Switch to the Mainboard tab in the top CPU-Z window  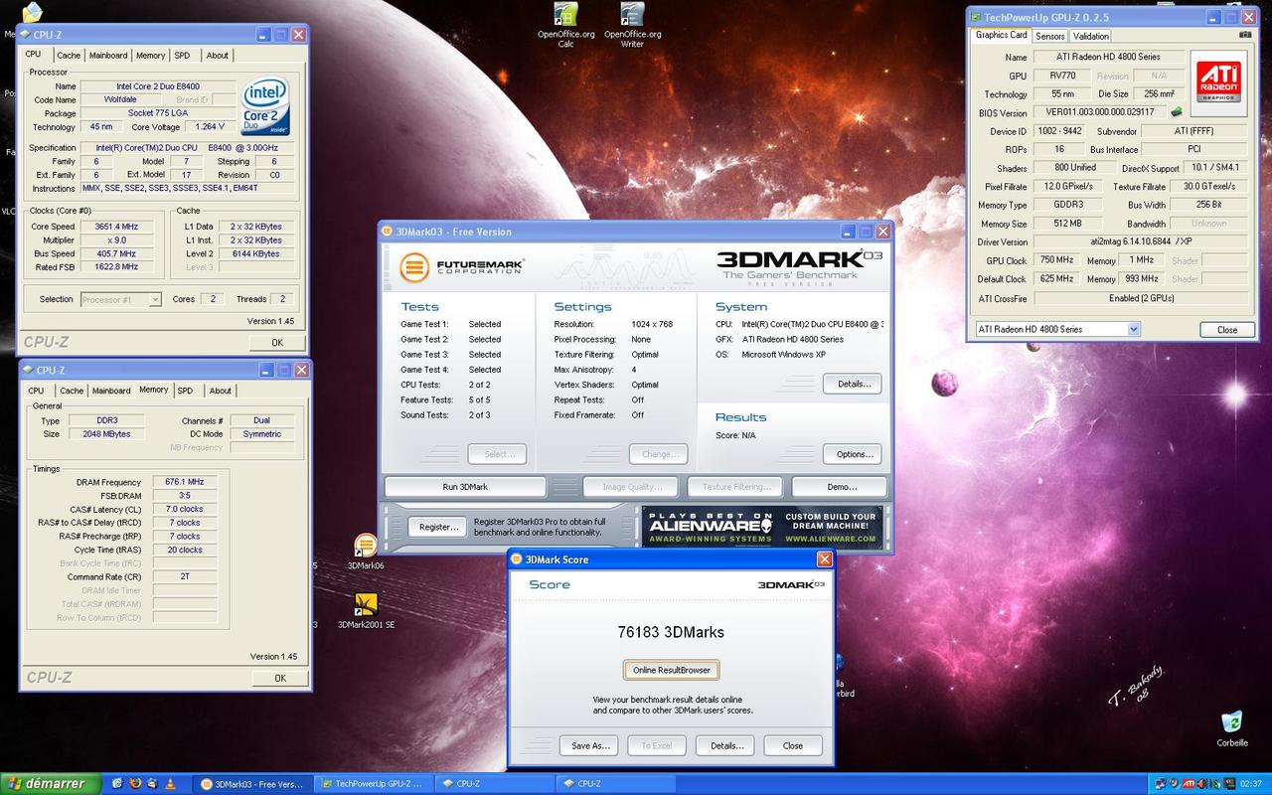(x=108, y=56)
